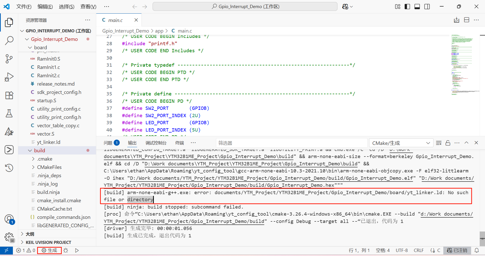Show more menu bar items ellipsis
This screenshot has width=485, height=256.
click(107, 7)
